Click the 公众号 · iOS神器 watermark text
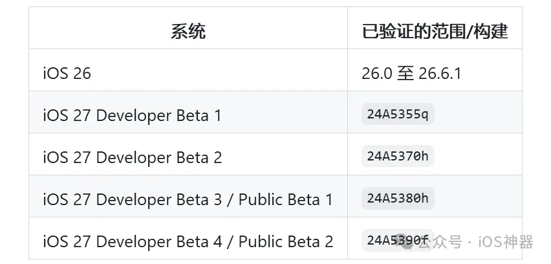This screenshot has width=551, height=264. [x=476, y=242]
